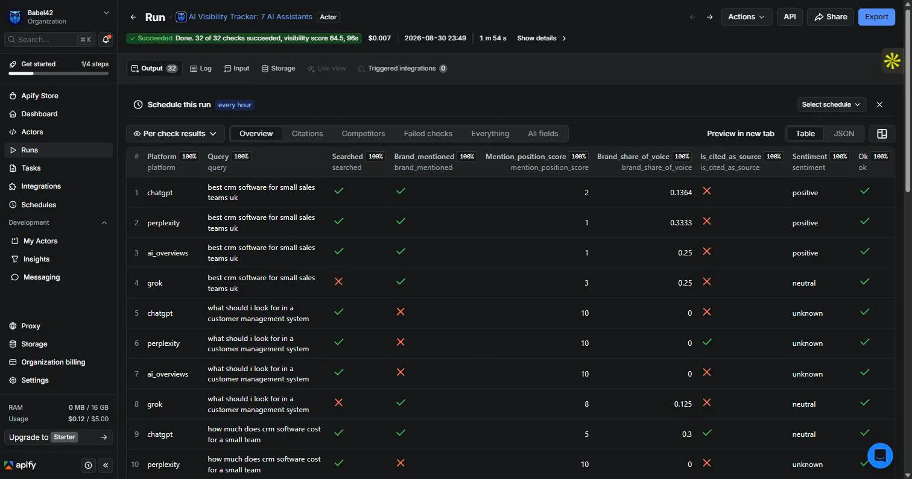Screen dimensions: 912x479
Task: Open Insights under Development
Action: coord(59,259)
